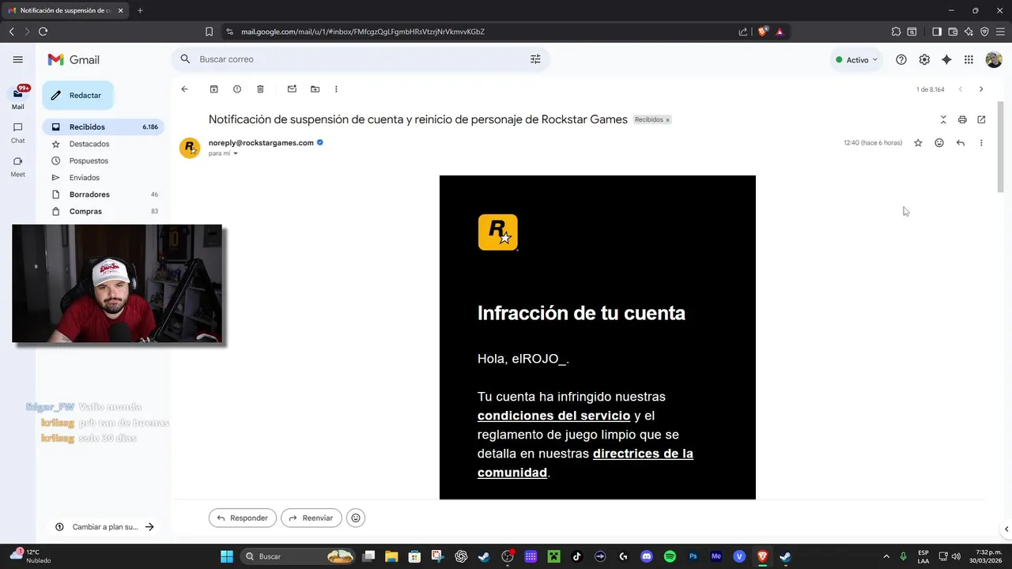Add an emoji reaction in message header
Screen dimensions: 1012x569
(939, 143)
